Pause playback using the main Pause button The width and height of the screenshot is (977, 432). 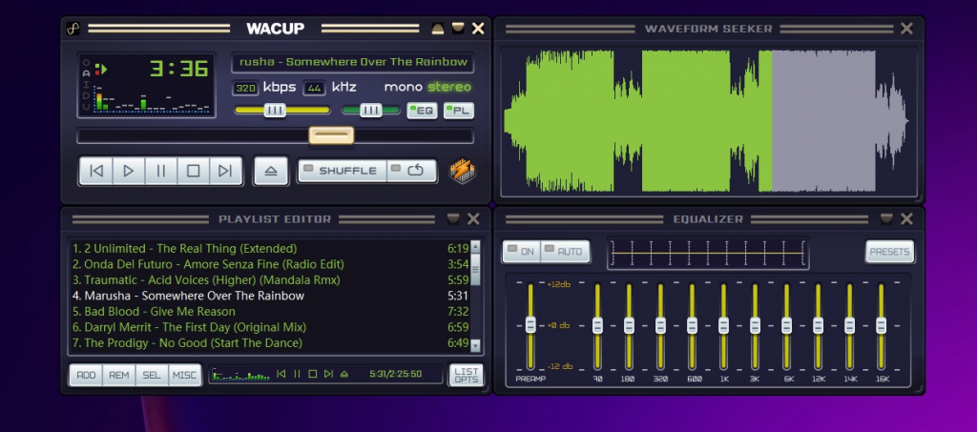coord(161,172)
